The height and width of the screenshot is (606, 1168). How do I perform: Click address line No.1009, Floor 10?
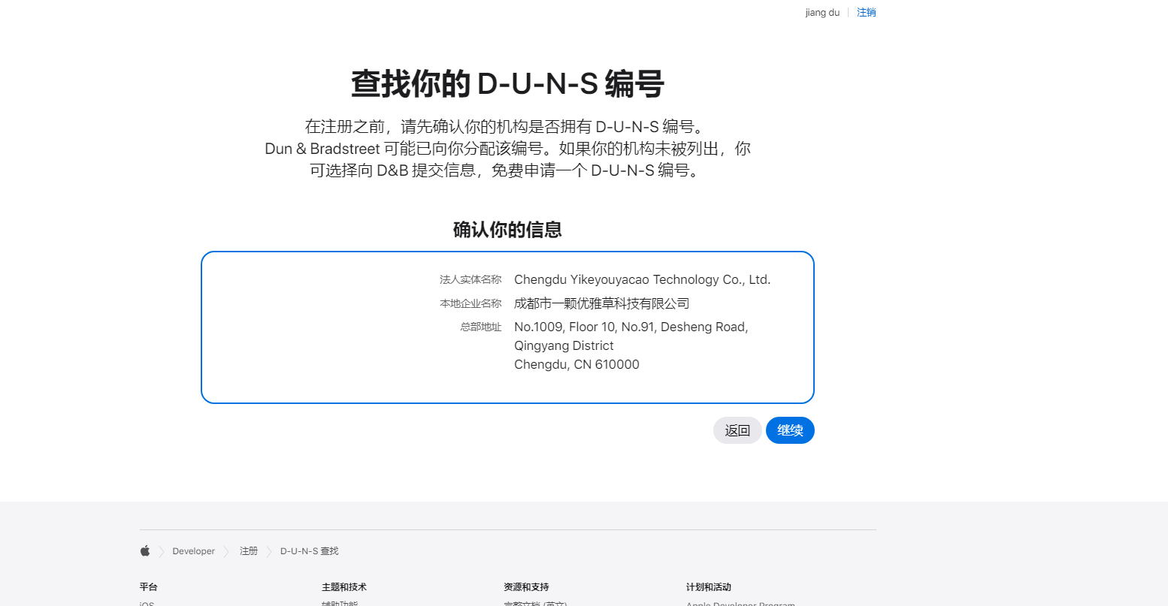pyautogui.click(x=631, y=327)
